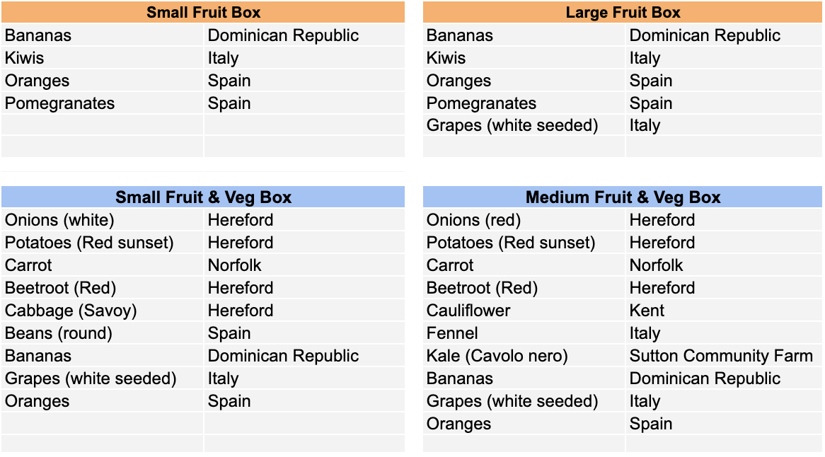Click the Kent origin cell
825x457 pixels.
[724, 311]
